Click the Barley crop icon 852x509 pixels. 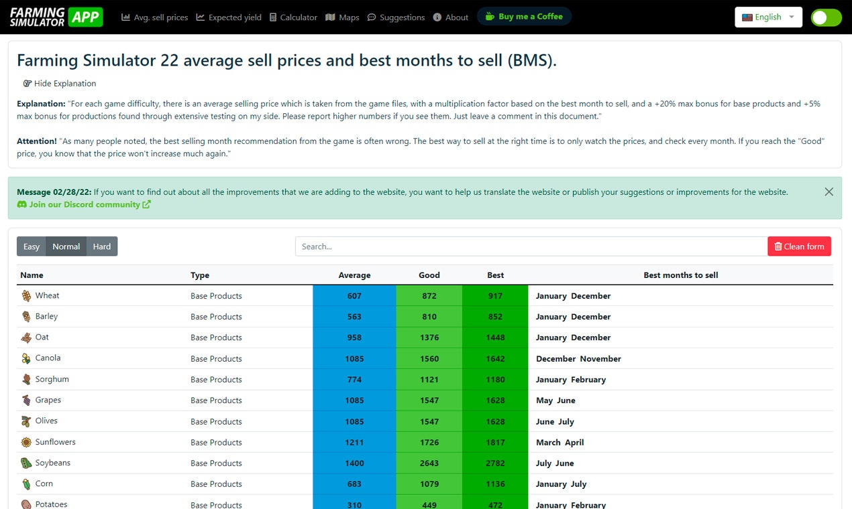click(26, 317)
